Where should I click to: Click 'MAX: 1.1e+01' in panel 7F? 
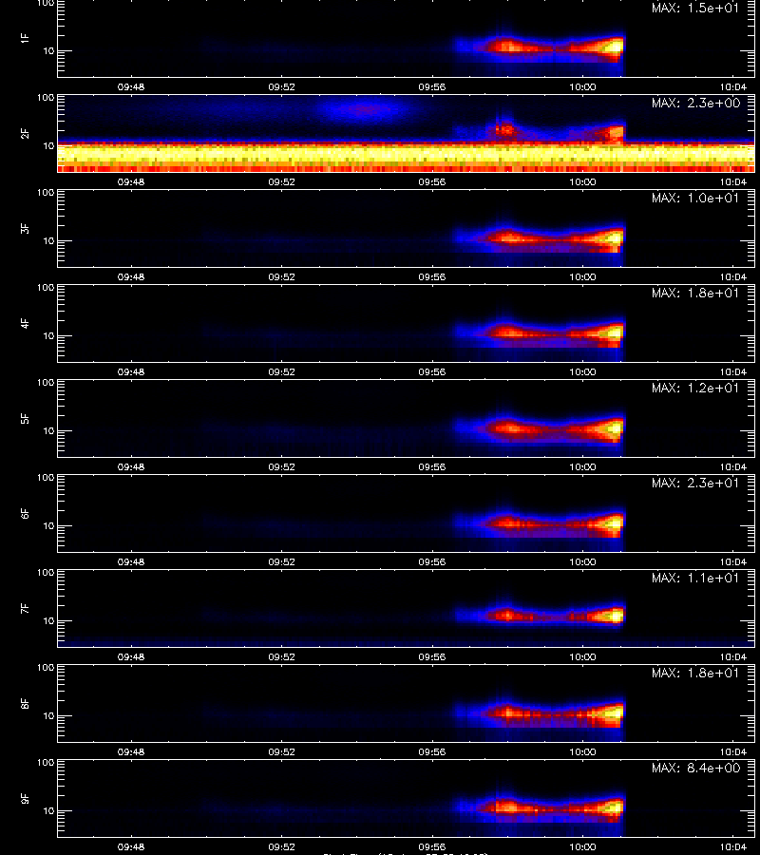point(695,578)
